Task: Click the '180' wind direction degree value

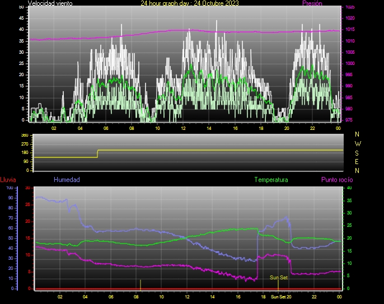Action: pos(25,153)
